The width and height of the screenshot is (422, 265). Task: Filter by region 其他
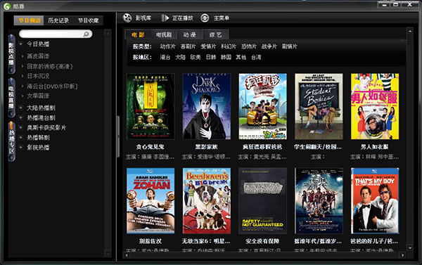tap(241, 57)
